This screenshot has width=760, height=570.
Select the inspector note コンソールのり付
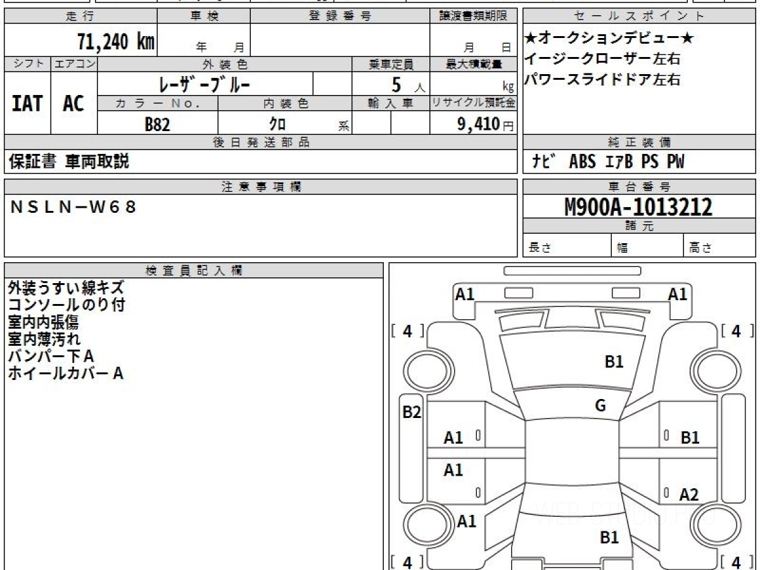click(x=66, y=305)
